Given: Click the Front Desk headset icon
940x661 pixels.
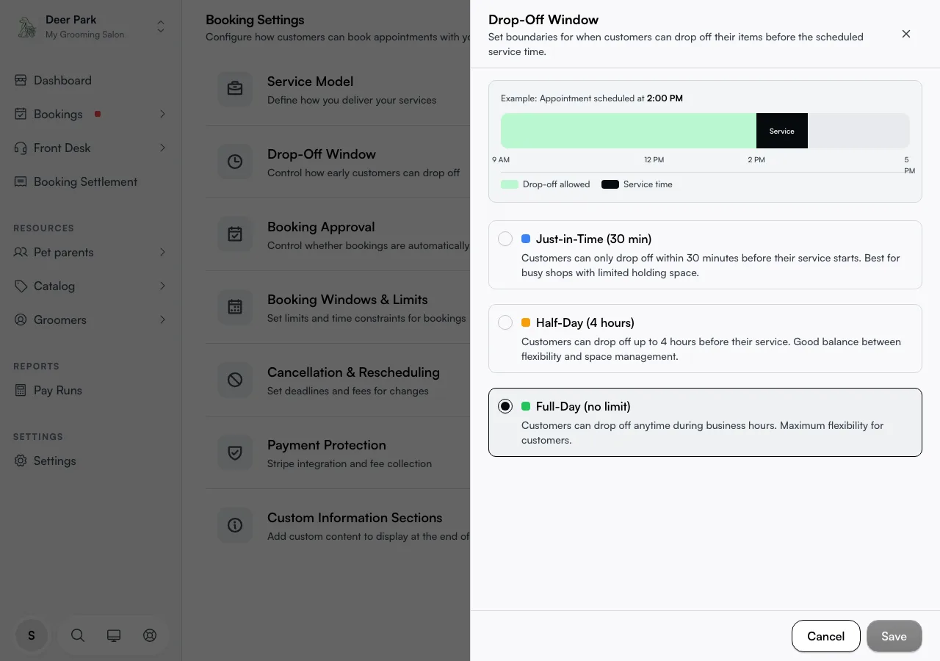Looking at the screenshot, I should click(21, 148).
